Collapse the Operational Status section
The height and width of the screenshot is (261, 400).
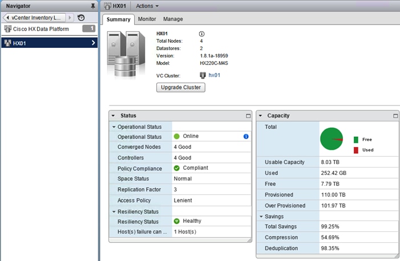click(114, 127)
